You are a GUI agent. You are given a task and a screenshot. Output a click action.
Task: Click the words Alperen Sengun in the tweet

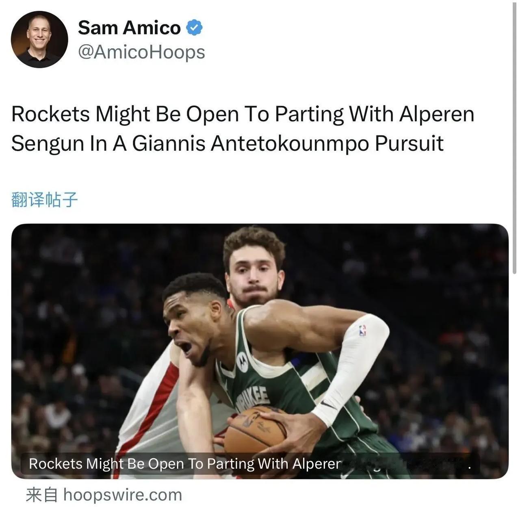[x=243, y=129]
